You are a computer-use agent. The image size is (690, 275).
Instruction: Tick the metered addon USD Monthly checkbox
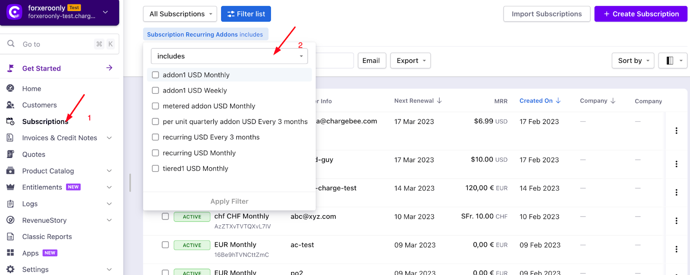click(x=156, y=106)
